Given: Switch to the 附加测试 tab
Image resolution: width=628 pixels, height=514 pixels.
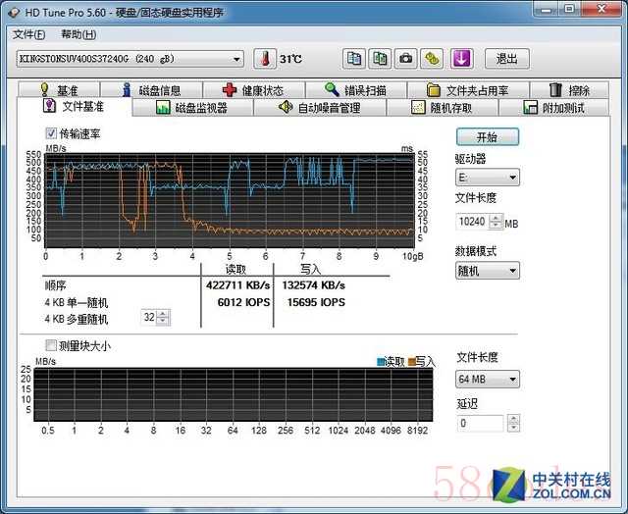Looking at the screenshot, I should click(x=553, y=108).
